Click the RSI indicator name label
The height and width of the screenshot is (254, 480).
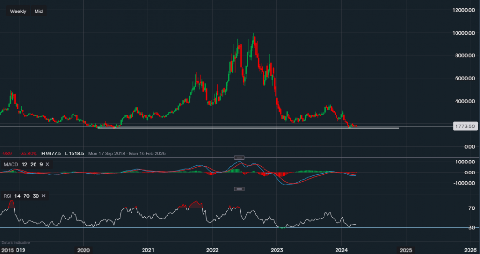(x=6, y=196)
